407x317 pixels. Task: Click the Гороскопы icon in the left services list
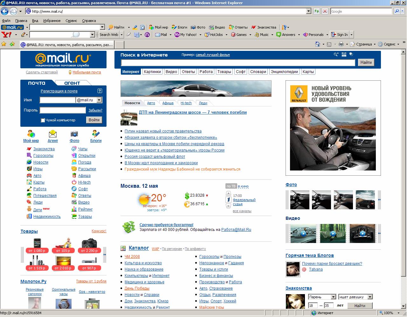click(x=29, y=156)
